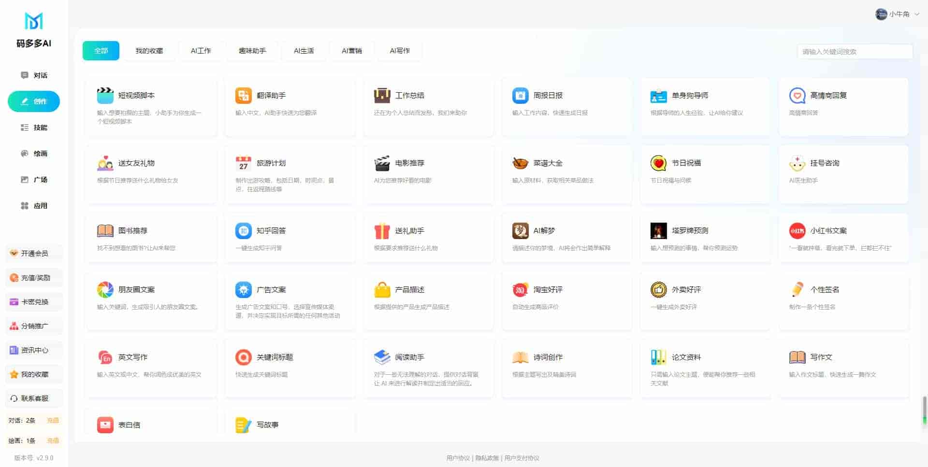Select the 写故事 note icon
Screen dimensions: 928x467
pyautogui.click(x=243, y=425)
